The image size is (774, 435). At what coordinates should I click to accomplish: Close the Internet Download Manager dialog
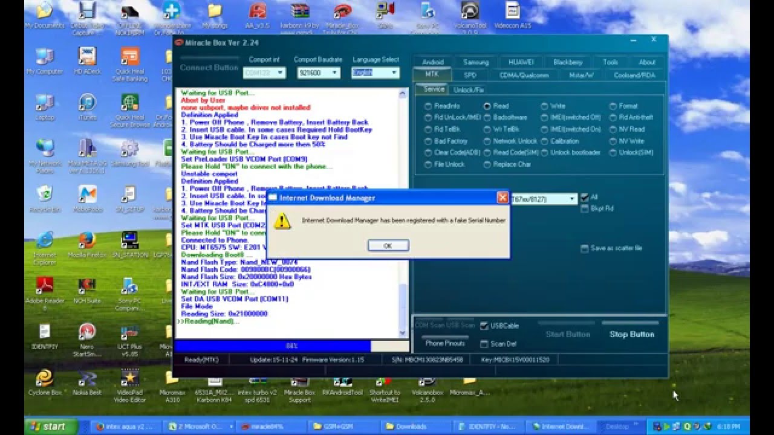[x=502, y=198]
